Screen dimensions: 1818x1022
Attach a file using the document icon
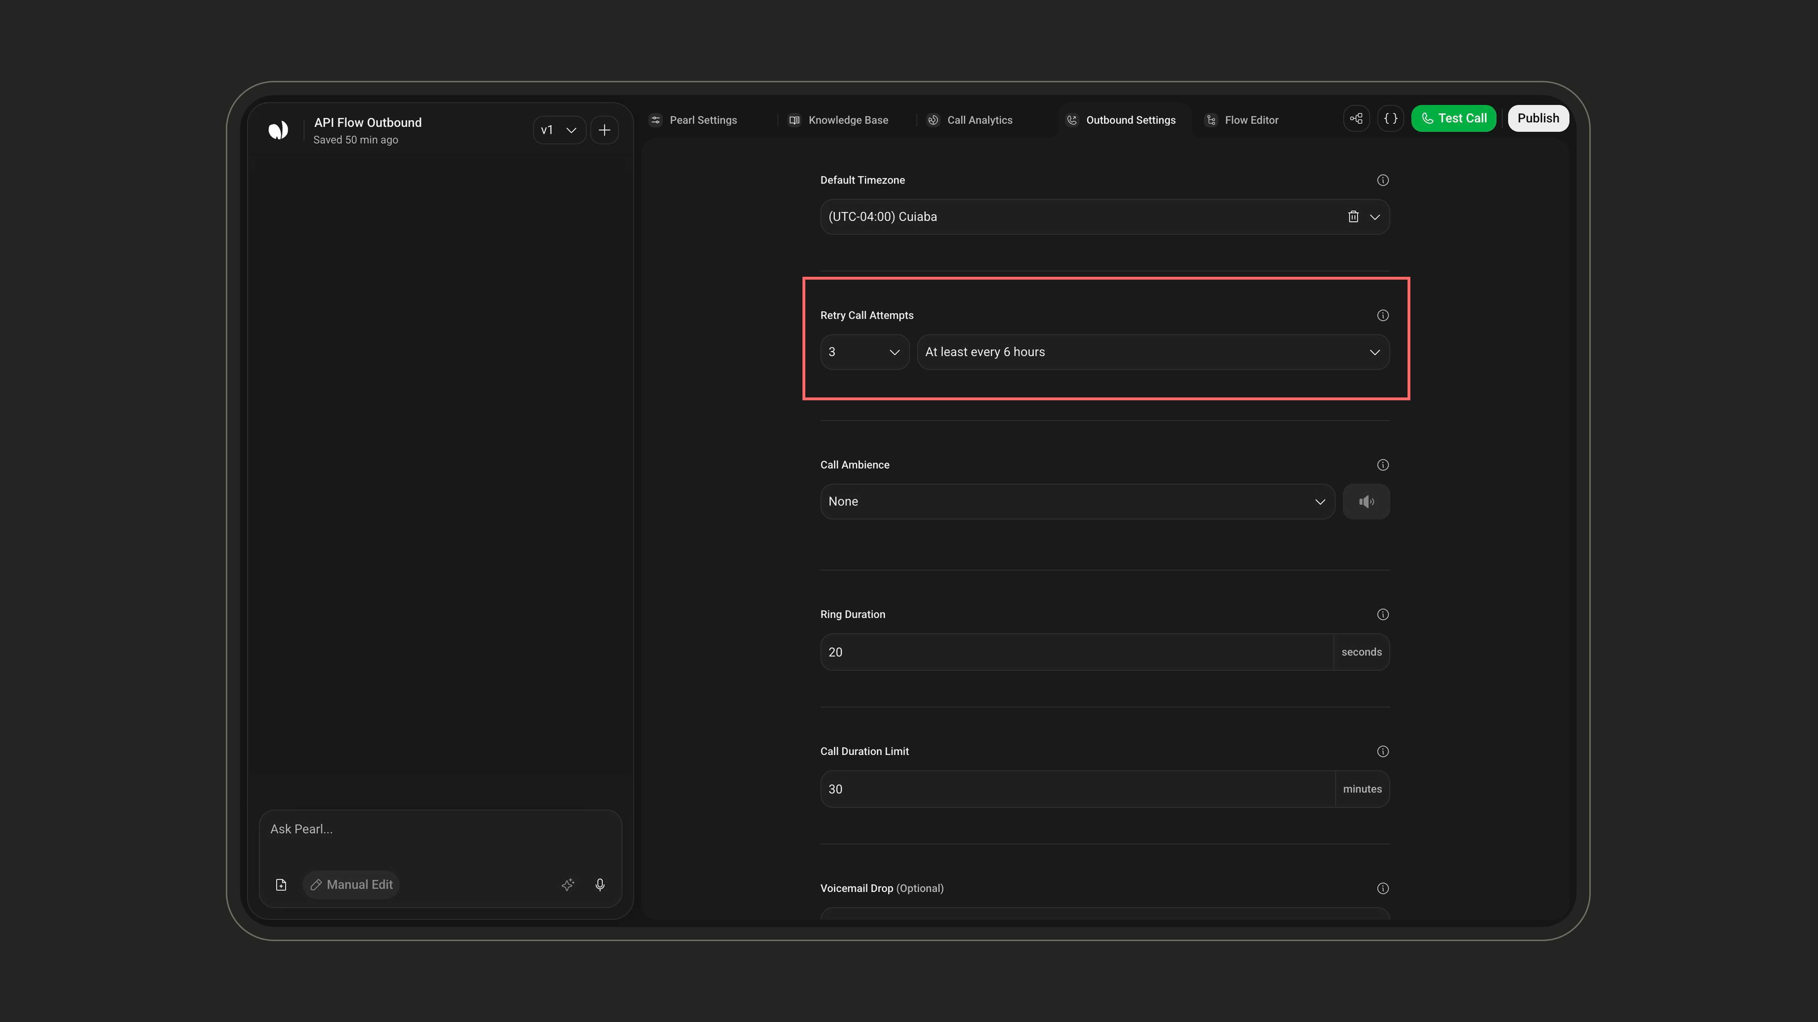point(281,884)
